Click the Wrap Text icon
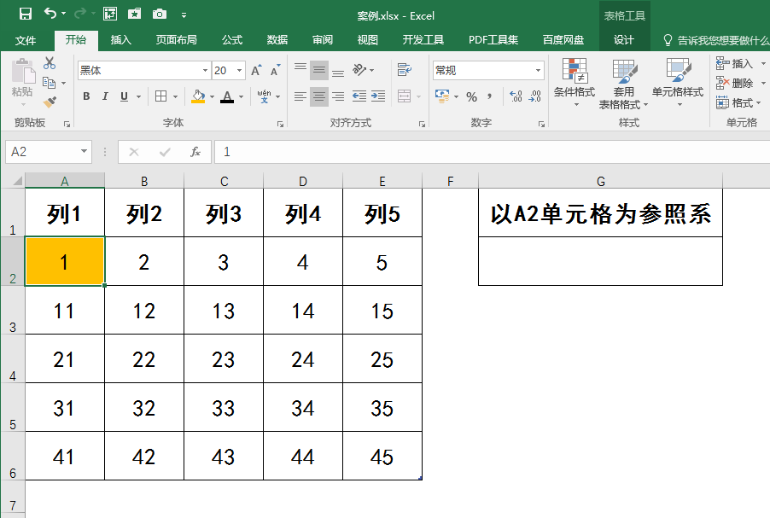770x518 pixels. click(404, 70)
